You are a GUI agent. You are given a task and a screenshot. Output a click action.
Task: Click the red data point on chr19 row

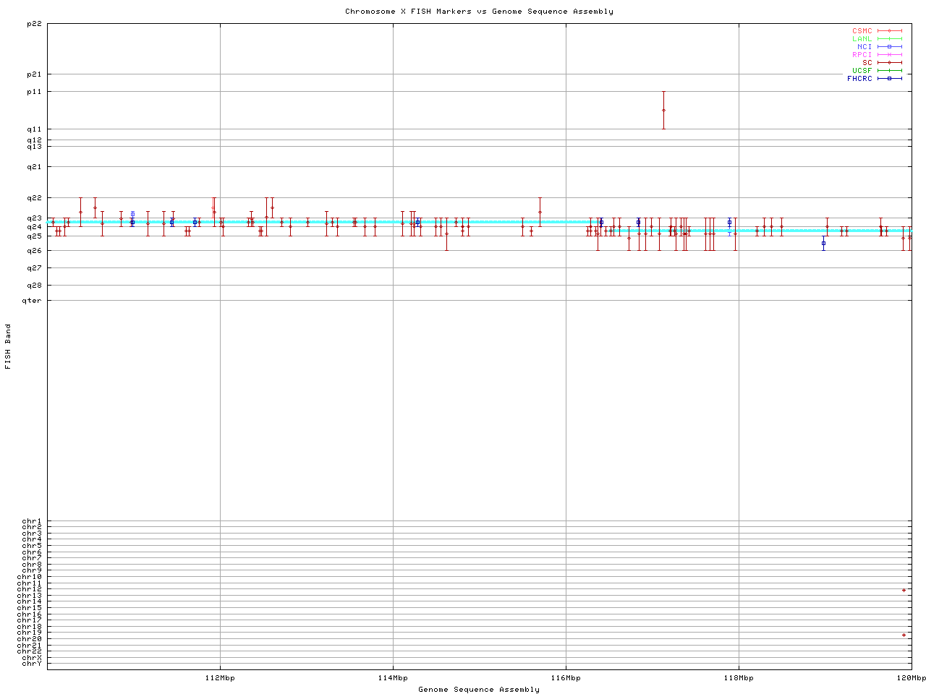pyautogui.click(x=904, y=635)
